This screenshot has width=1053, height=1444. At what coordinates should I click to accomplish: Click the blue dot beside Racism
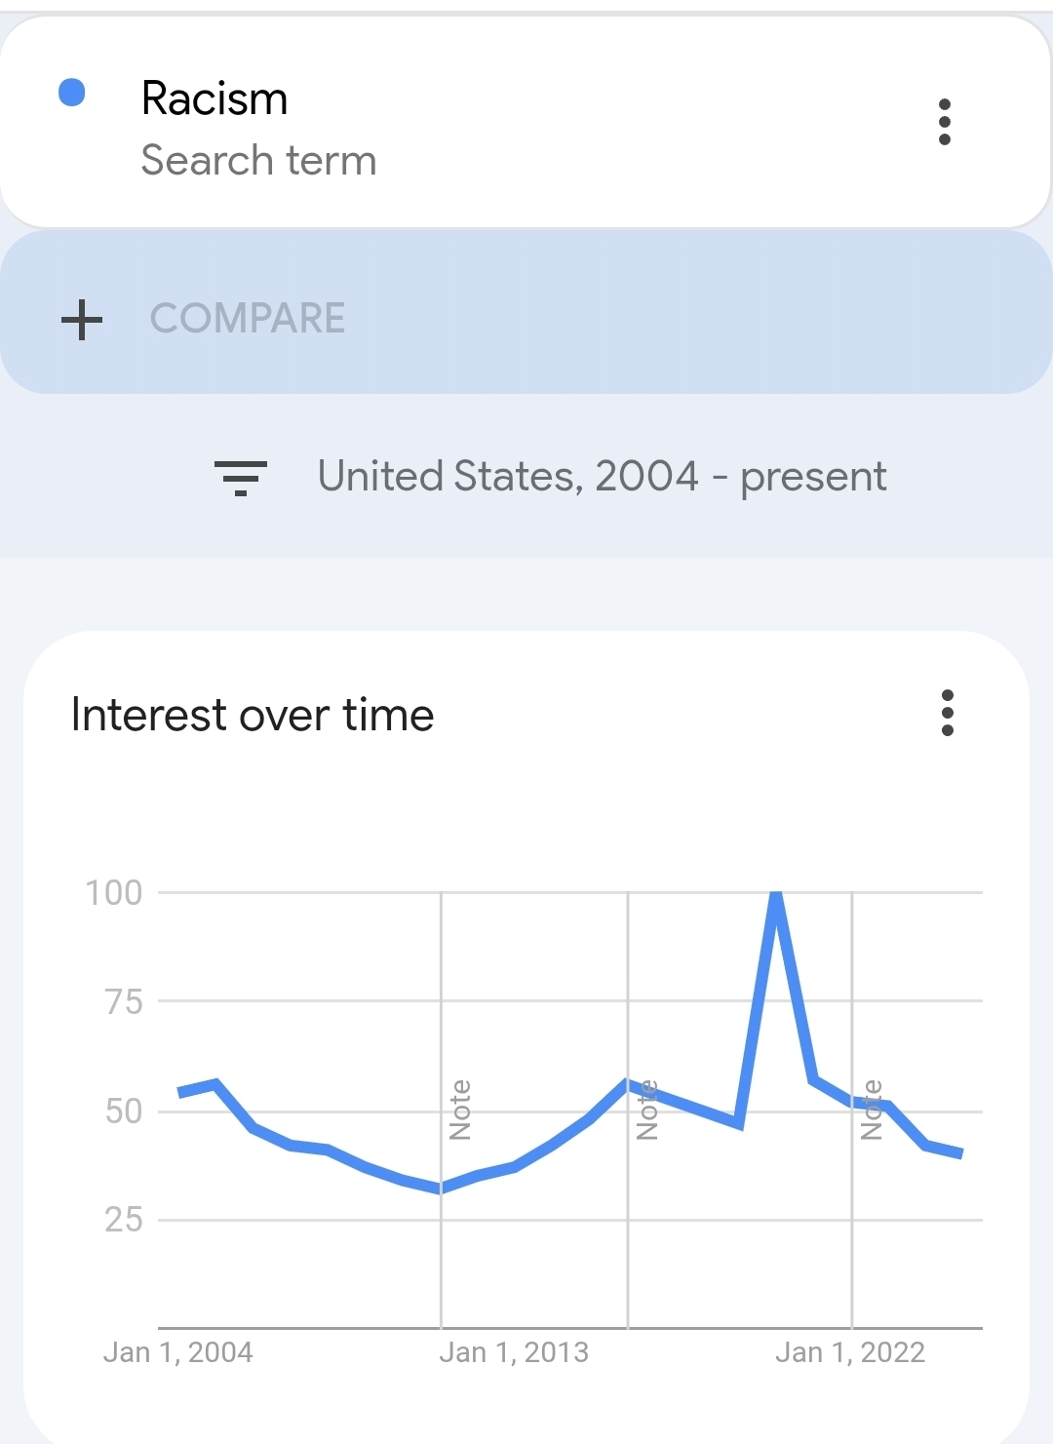pyautogui.click(x=72, y=93)
